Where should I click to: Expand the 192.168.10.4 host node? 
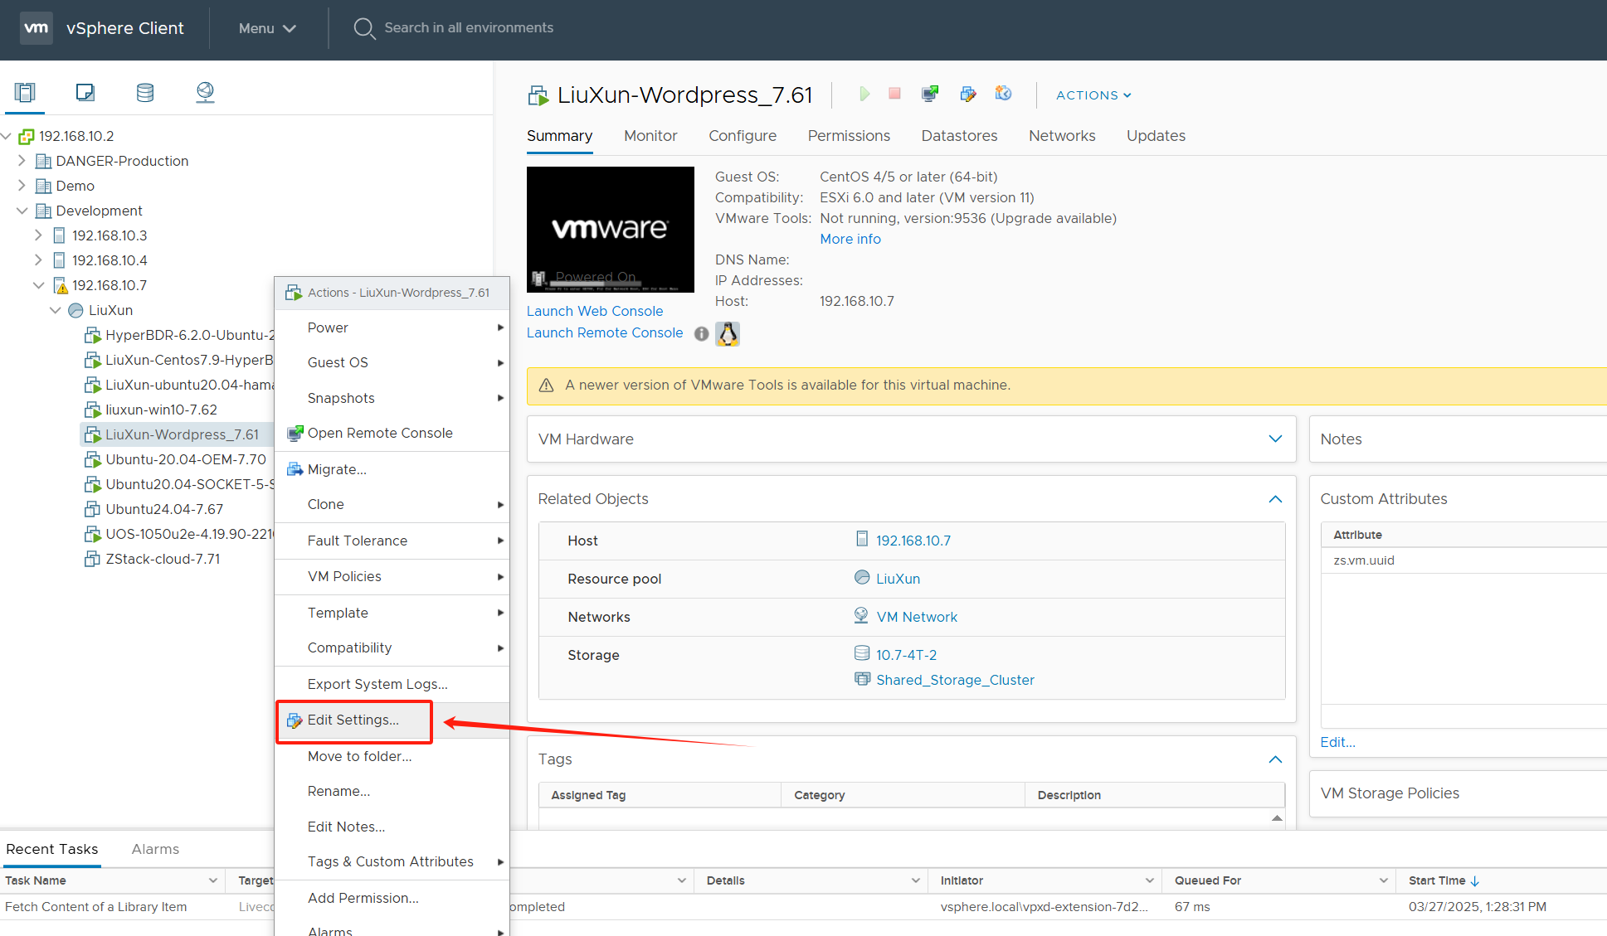click(38, 259)
